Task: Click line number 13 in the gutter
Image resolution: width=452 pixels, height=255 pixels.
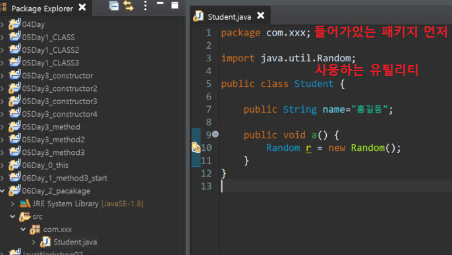Action: click(206, 186)
